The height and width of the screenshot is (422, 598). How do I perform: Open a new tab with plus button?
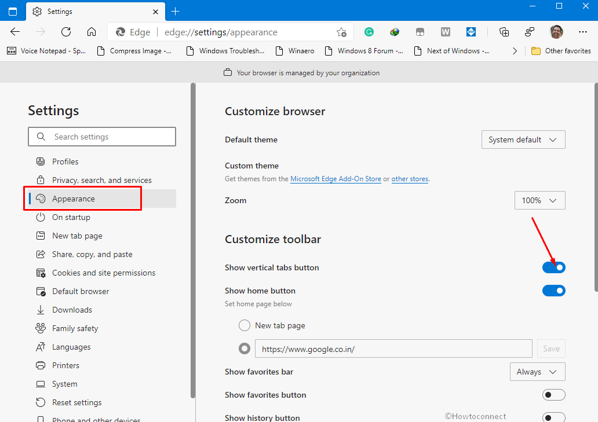(x=176, y=12)
